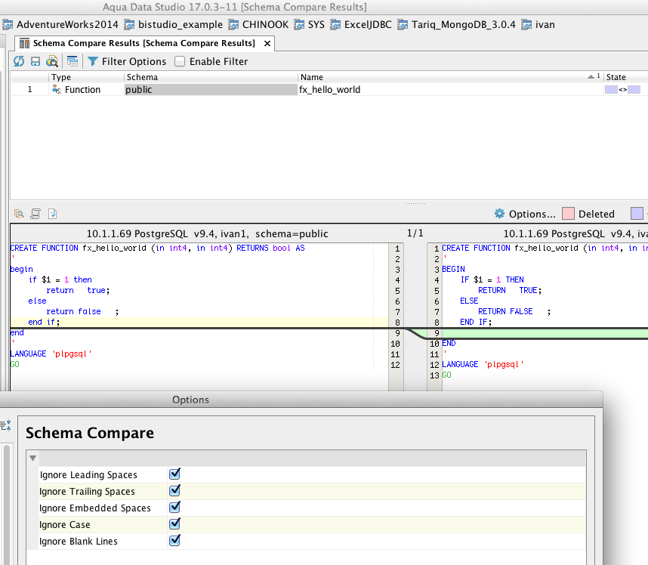Select the public schema cell

coord(211,90)
